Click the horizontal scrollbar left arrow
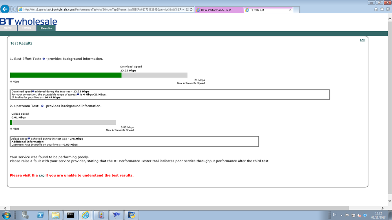This screenshot has width=392, height=220. pyautogui.click(x=5, y=208)
